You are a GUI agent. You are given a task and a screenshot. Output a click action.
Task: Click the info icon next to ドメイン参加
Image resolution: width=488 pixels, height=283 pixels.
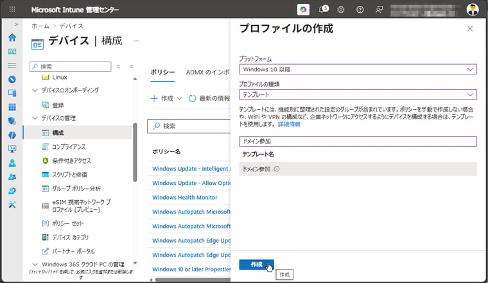(277, 169)
